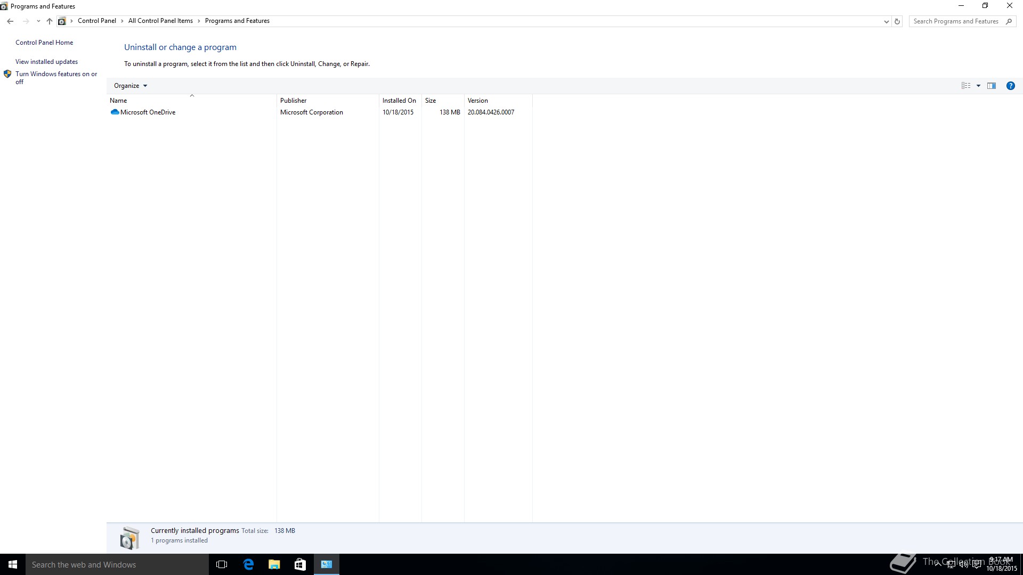This screenshot has width=1023, height=575.
Task: Toggle the preview pane icon
Action: (991, 86)
